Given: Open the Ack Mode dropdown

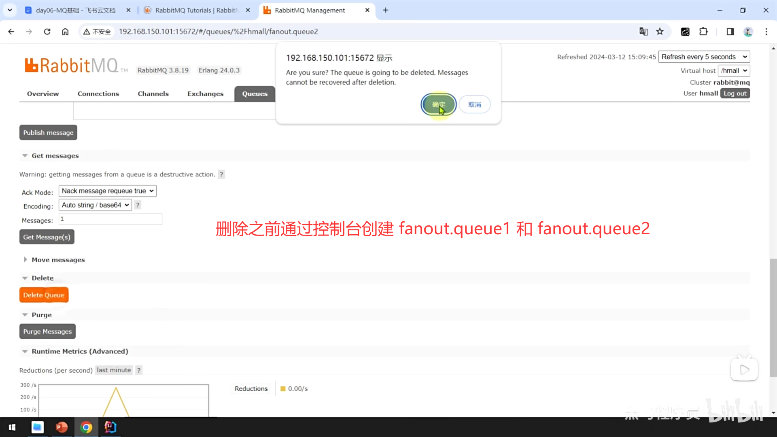Looking at the screenshot, I should (108, 191).
